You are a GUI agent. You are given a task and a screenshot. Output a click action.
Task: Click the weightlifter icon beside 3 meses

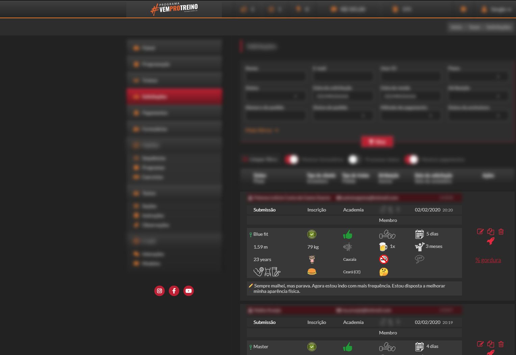[x=419, y=247]
